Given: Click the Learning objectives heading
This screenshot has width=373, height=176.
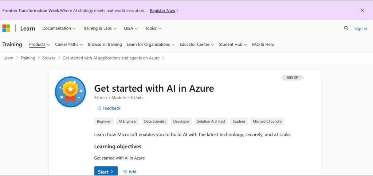Looking at the screenshot, I should (x=118, y=146).
